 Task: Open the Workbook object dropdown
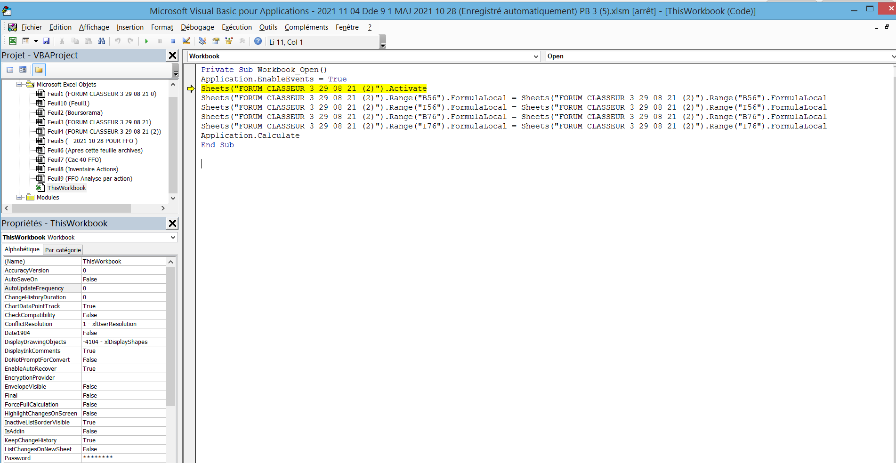[536, 56]
